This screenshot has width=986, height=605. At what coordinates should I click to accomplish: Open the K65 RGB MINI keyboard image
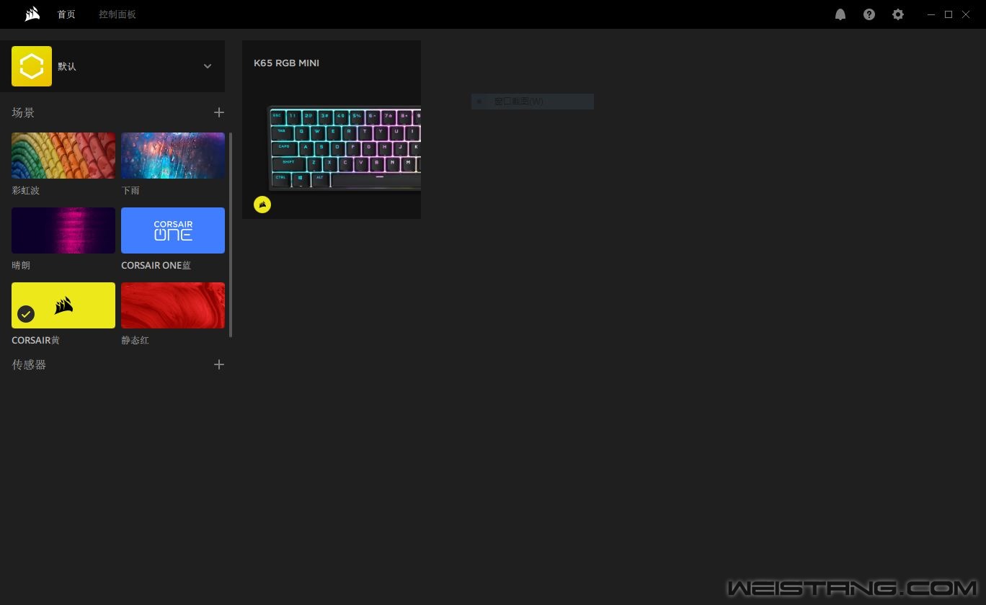tap(344, 148)
